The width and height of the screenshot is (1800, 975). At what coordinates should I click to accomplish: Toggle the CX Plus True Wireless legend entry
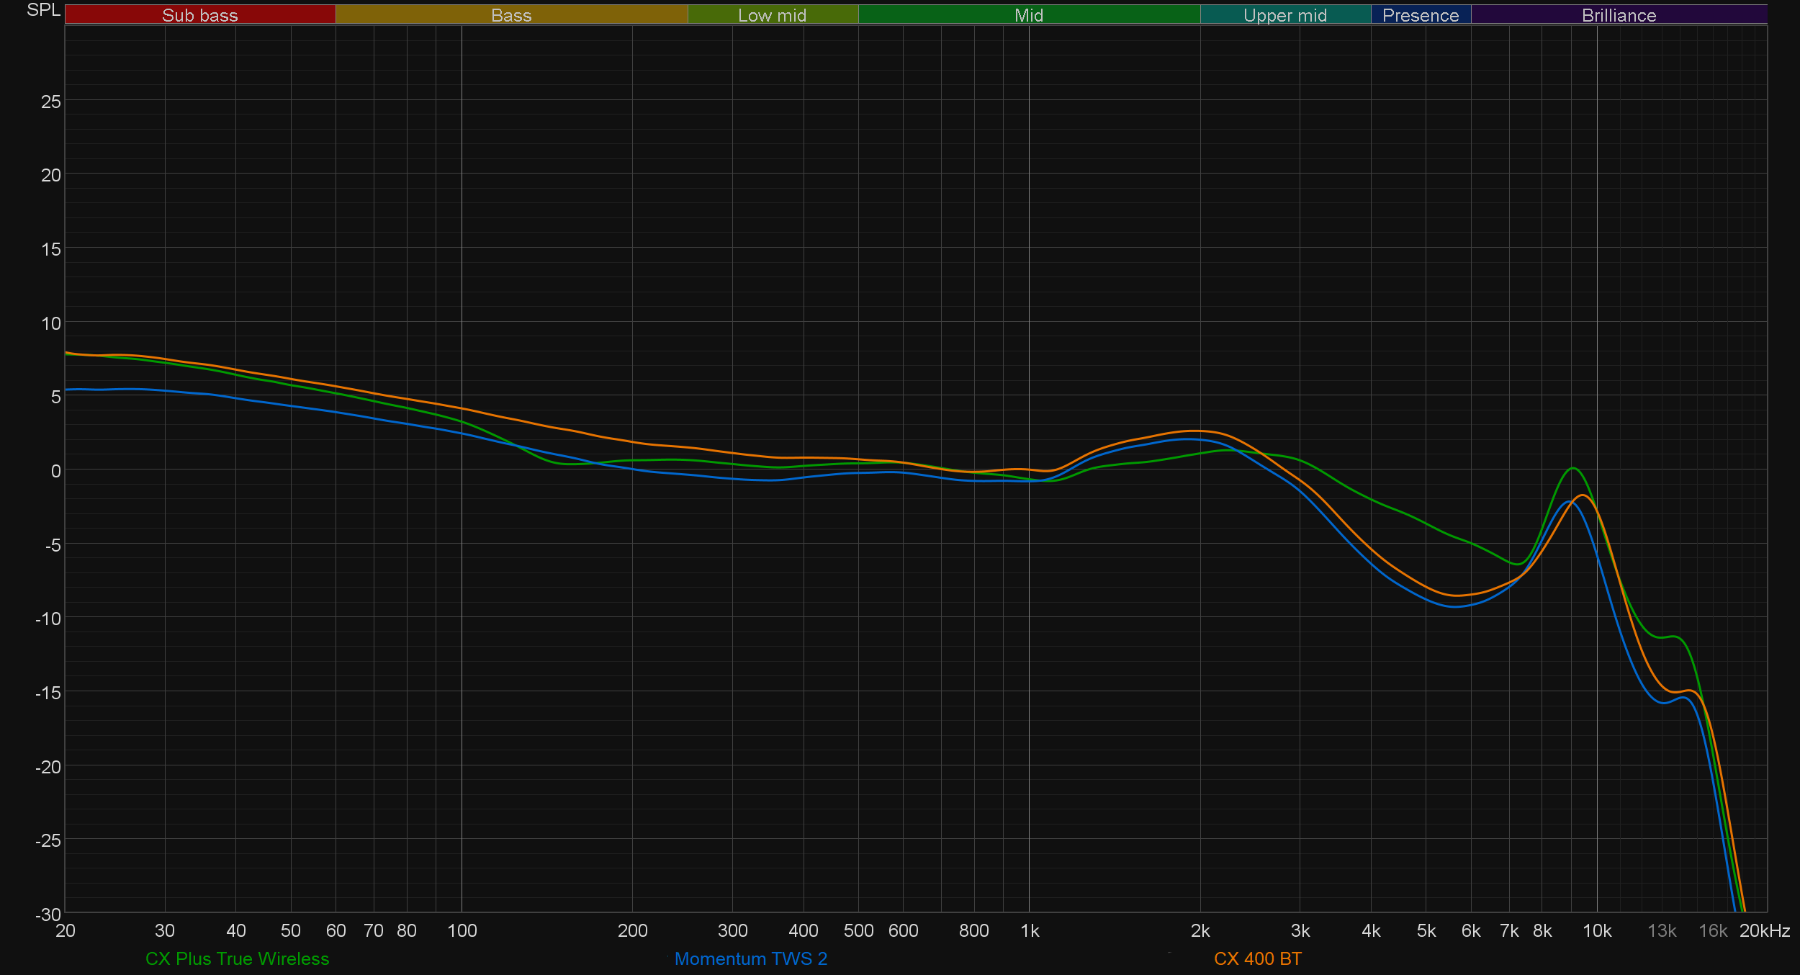pos(237,958)
